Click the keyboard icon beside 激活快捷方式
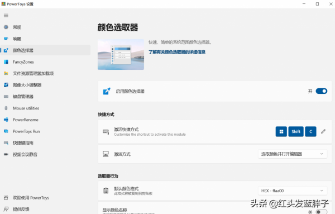Viewport: 335px width, 214px height. click(106, 131)
